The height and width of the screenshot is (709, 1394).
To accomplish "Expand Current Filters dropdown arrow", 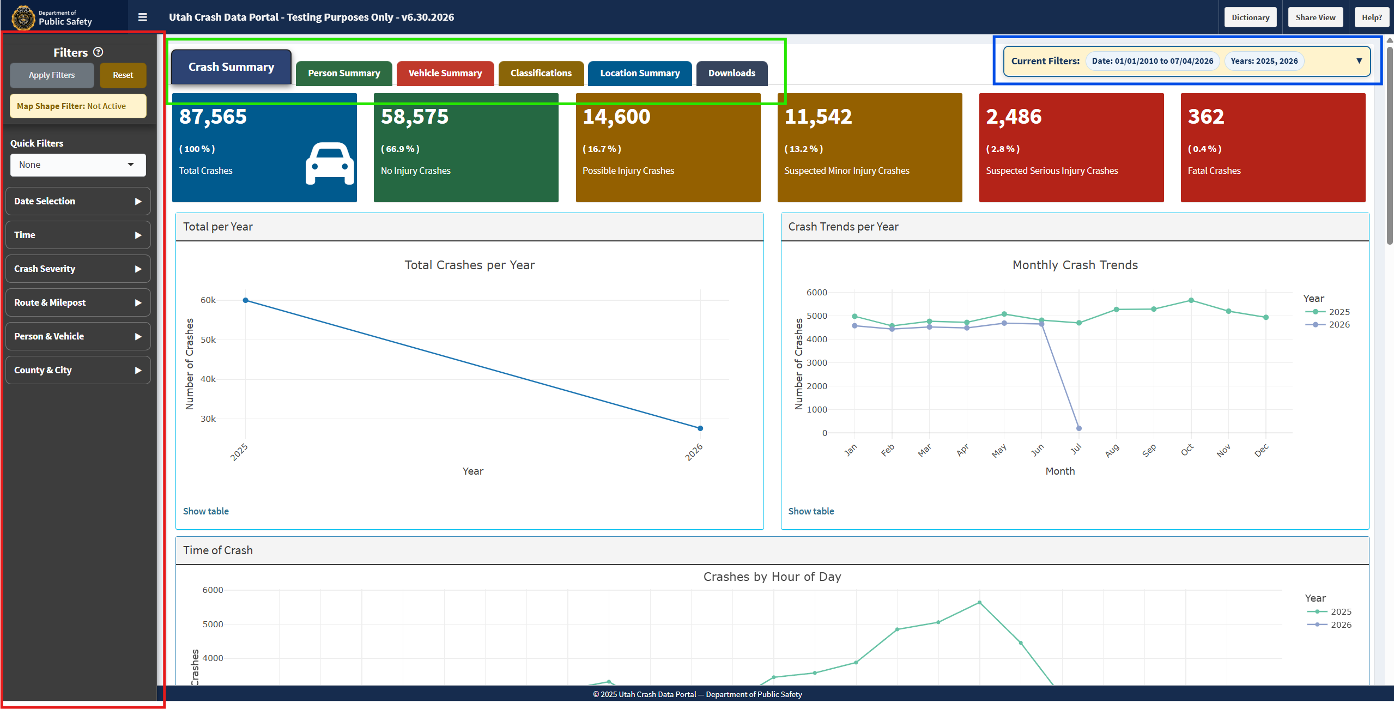I will point(1359,61).
